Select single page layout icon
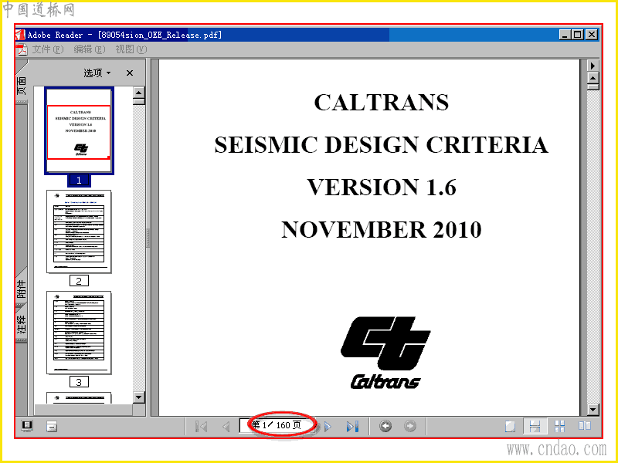This screenshot has height=463, width=618. (510, 427)
